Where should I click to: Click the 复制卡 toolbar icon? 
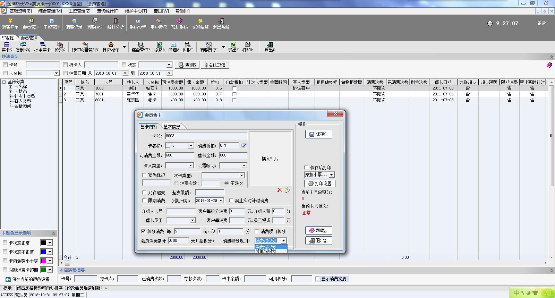(x=23, y=47)
